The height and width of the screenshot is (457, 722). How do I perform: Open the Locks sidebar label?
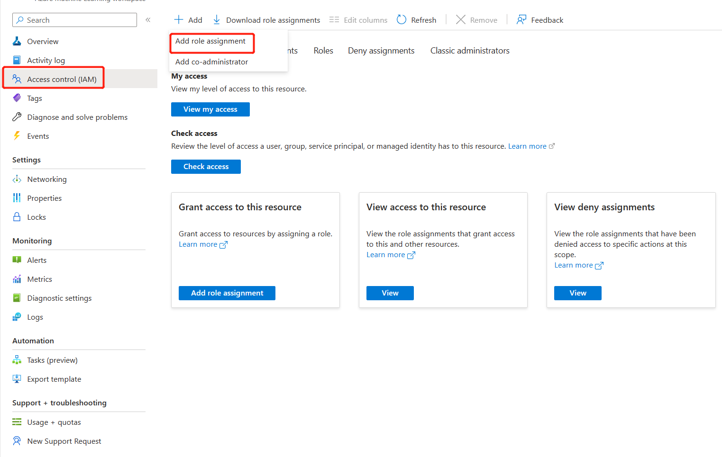(37, 217)
